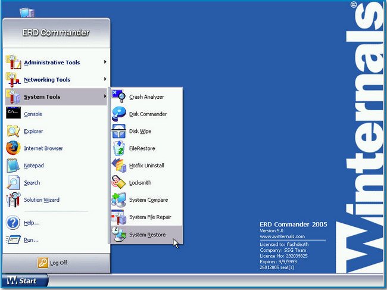
Task: Launch Internet Browser menu item
Action: 56,148
